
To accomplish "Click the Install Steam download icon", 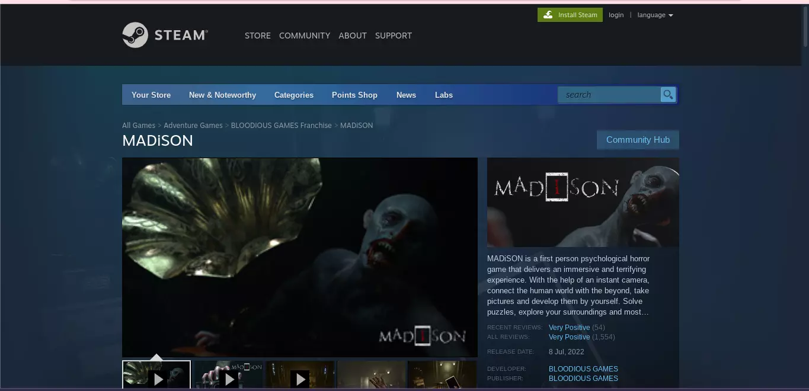I will pos(548,15).
